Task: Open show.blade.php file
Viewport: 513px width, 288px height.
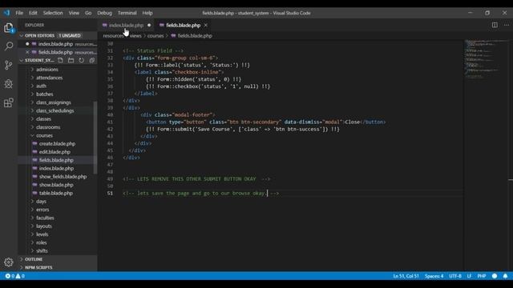Action: 56,185
